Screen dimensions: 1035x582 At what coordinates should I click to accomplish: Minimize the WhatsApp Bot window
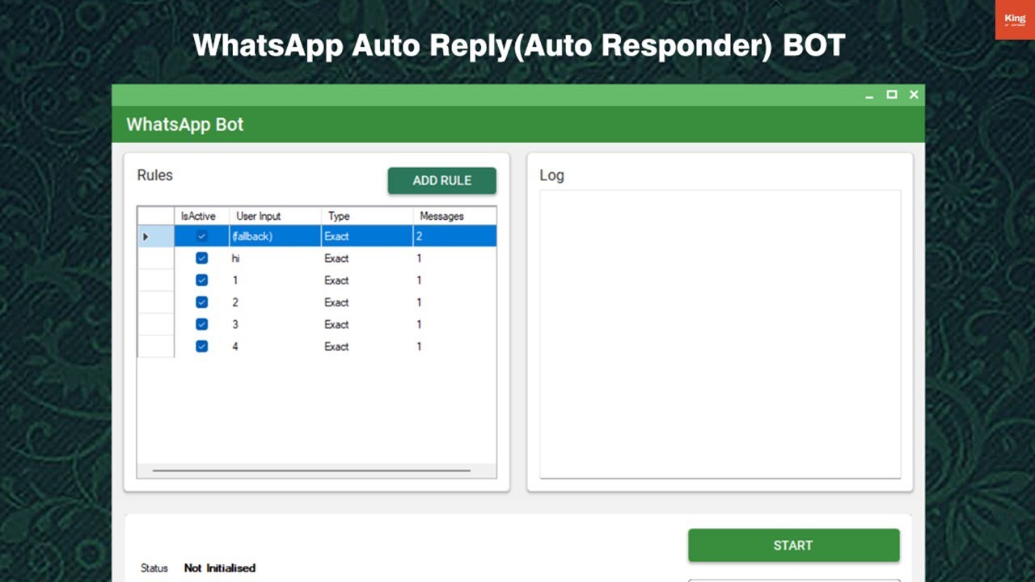[x=869, y=95]
